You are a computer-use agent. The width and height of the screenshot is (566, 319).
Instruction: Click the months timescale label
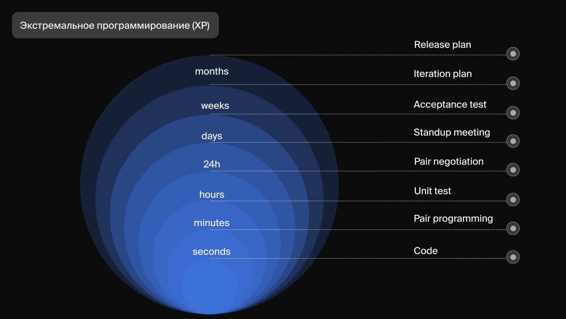[x=212, y=71]
